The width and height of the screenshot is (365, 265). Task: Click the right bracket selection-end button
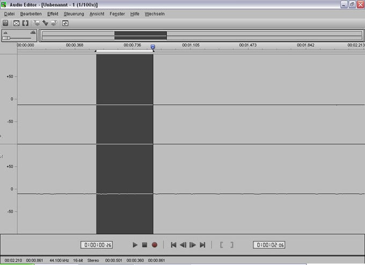click(232, 245)
